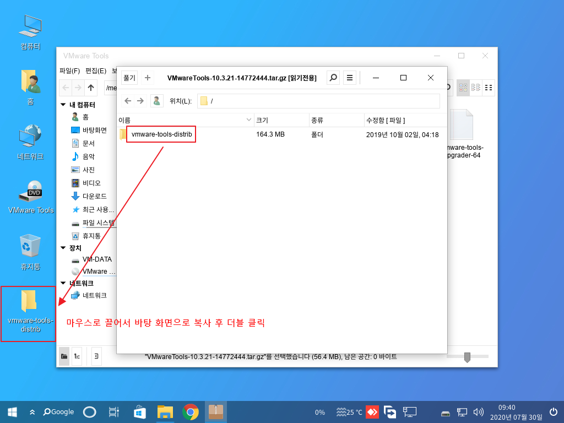Open 문서 in the sidebar
The image size is (564, 423).
coord(83,144)
